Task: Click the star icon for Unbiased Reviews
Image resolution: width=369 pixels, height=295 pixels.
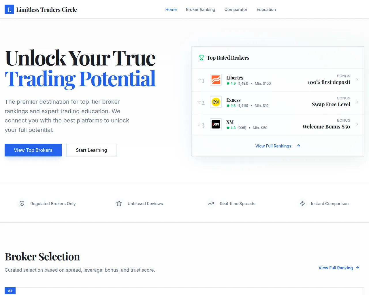Action: (119, 204)
